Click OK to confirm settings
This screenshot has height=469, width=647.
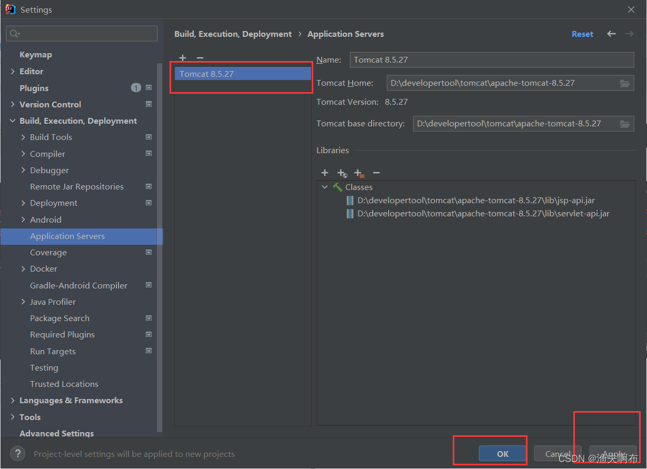[x=503, y=454]
